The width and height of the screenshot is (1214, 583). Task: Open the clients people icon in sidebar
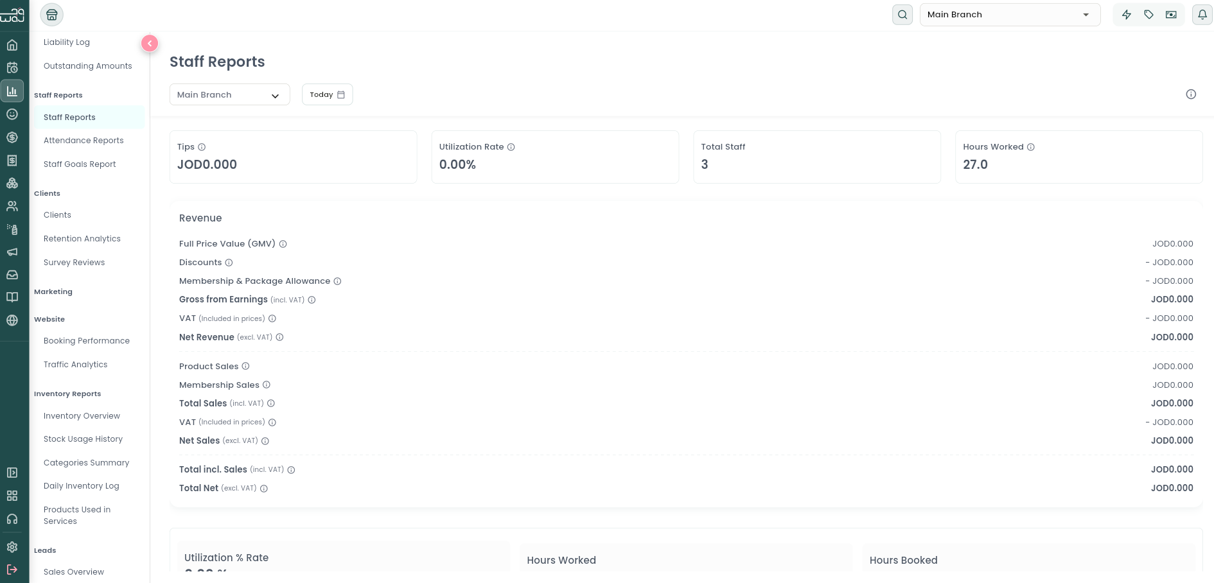12,206
